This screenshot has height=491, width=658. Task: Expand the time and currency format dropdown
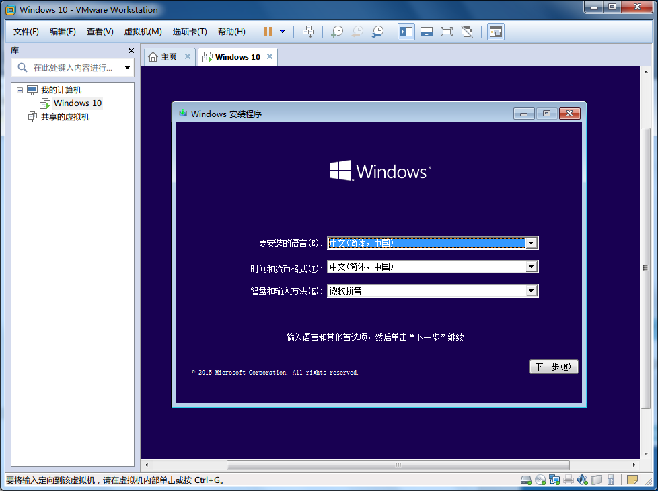[x=532, y=267]
